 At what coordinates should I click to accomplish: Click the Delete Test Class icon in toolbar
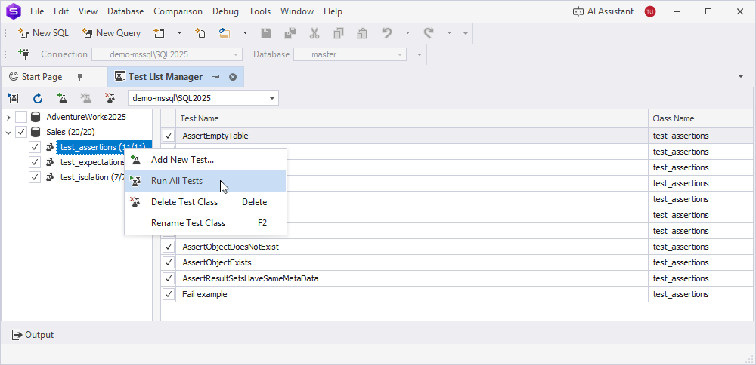[x=110, y=99]
